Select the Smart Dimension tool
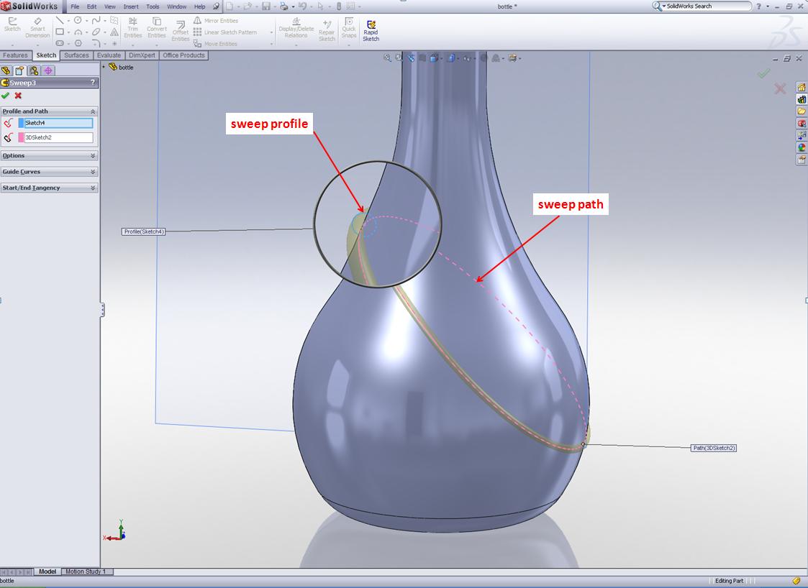 tap(37, 28)
